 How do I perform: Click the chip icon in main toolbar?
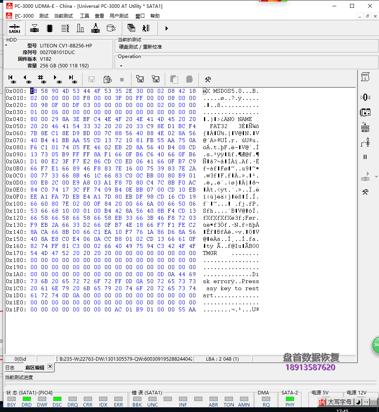[x=50, y=28]
